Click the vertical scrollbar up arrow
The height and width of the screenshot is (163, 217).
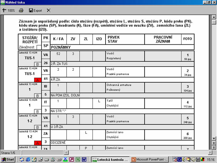point(214,17)
